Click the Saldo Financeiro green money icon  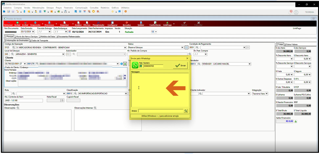point(296,121)
